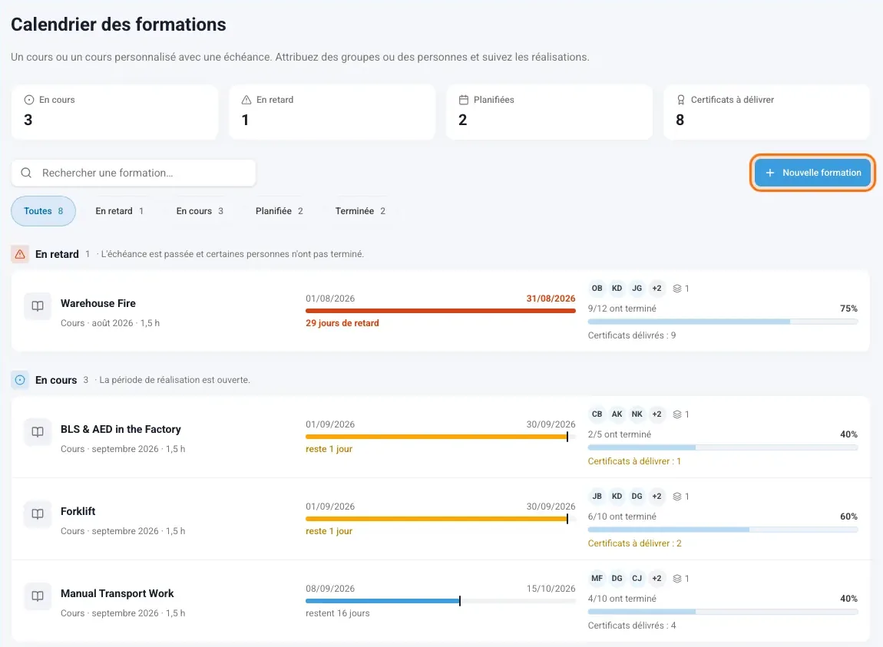Click "Certificats délivrés : 9" text
This screenshot has width=883, height=647.
tap(632, 335)
